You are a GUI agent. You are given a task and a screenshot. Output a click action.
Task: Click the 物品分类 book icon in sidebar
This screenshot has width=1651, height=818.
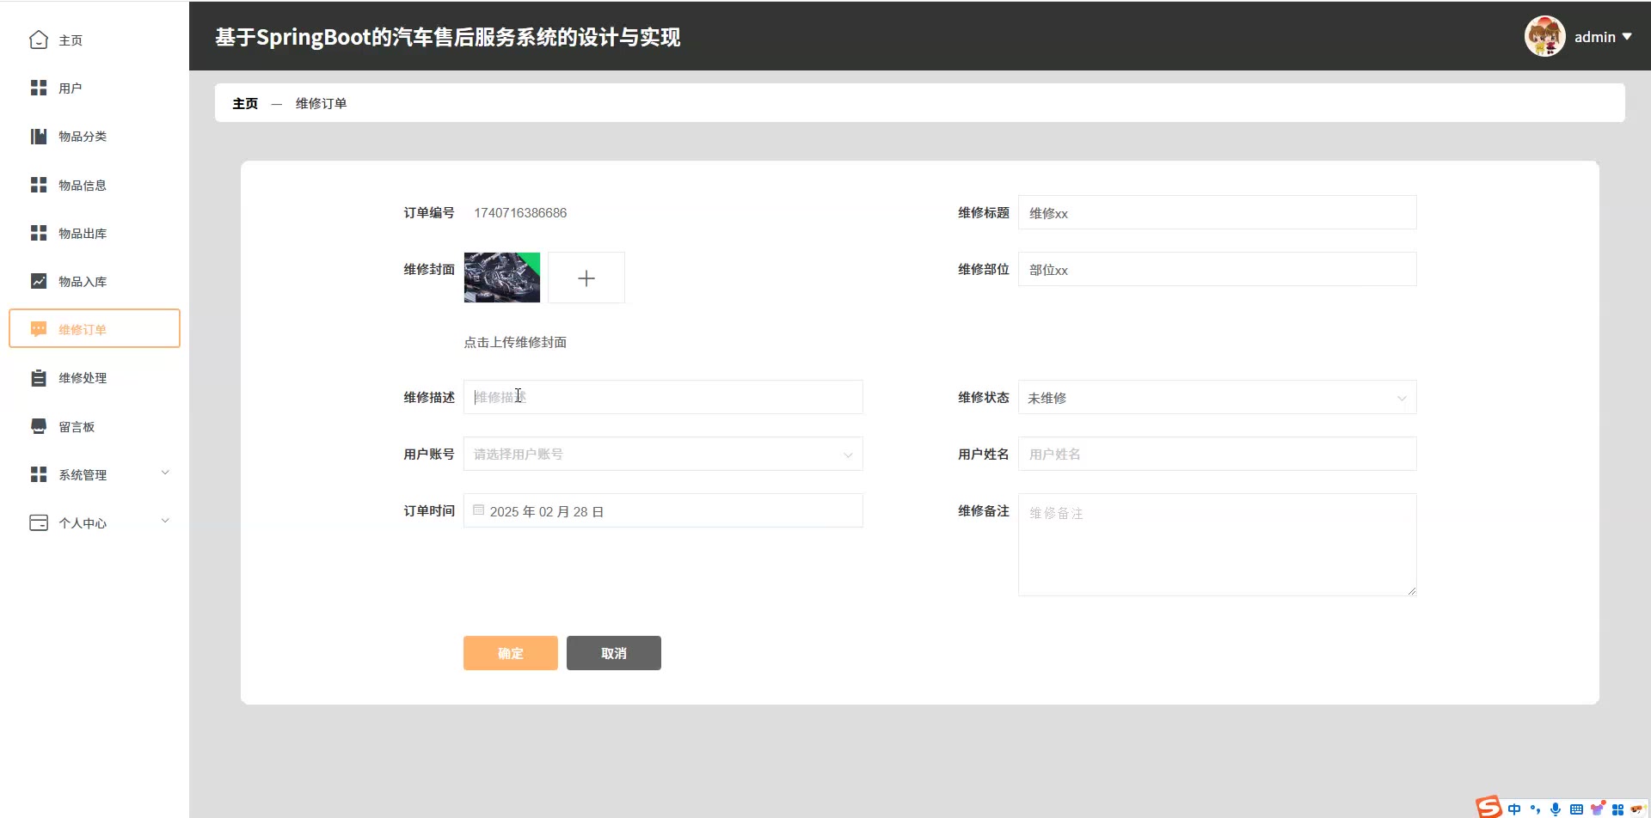pos(39,137)
